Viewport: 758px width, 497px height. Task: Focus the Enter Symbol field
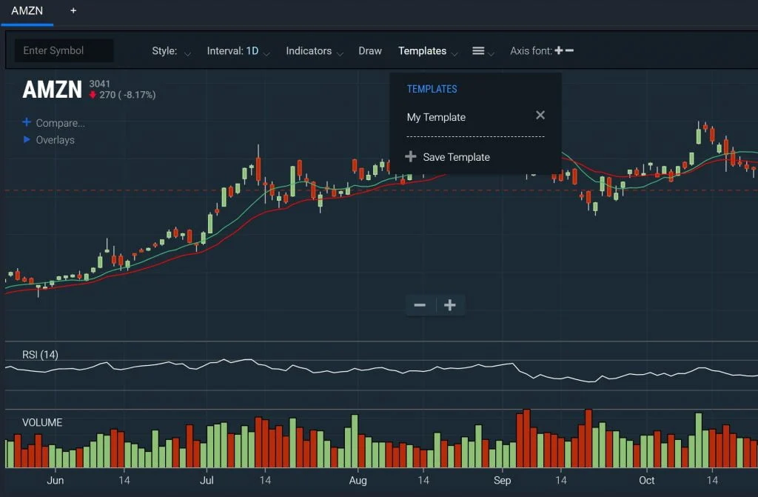click(x=64, y=50)
